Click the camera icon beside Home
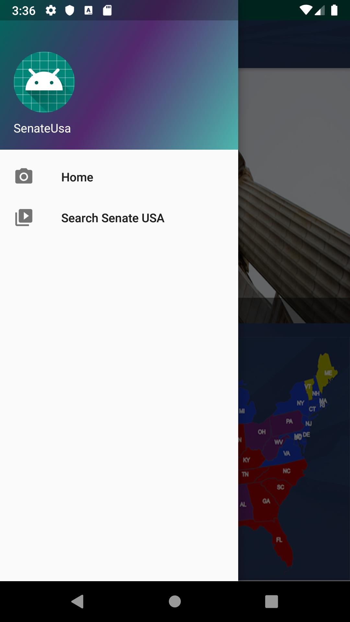The image size is (350, 622). click(24, 176)
